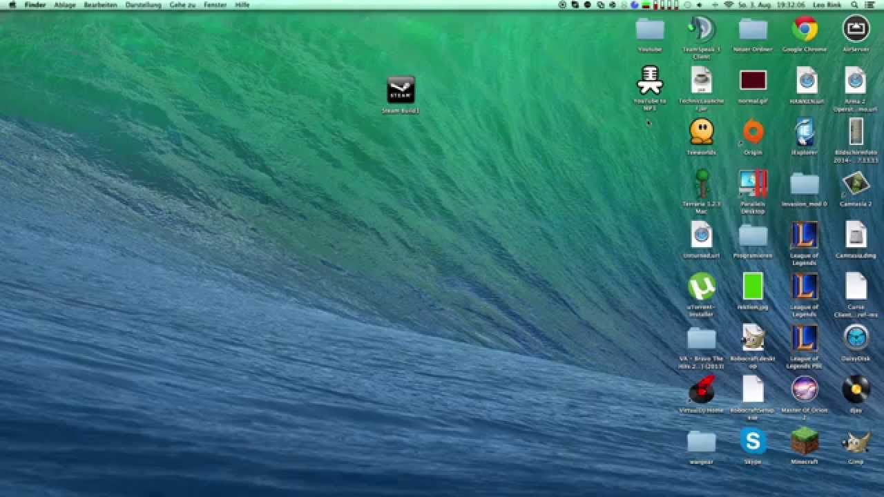Select the green rektion.jpg image file
884x497 pixels.
click(x=753, y=286)
